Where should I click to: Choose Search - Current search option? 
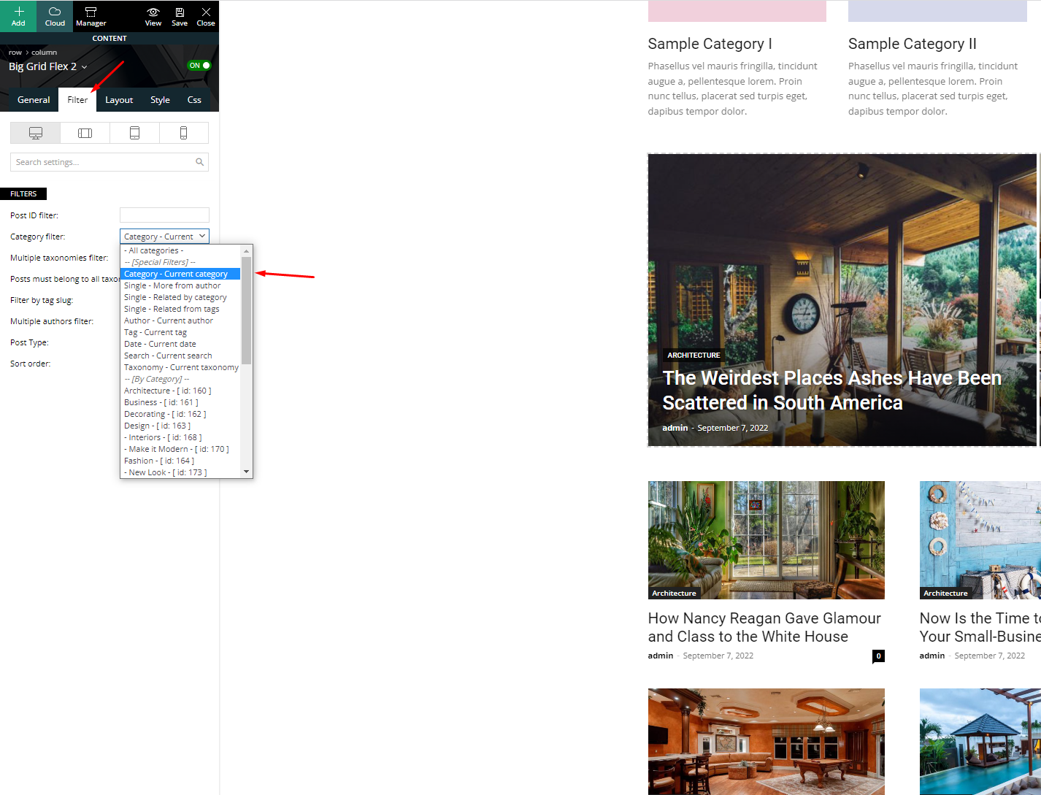point(180,356)
